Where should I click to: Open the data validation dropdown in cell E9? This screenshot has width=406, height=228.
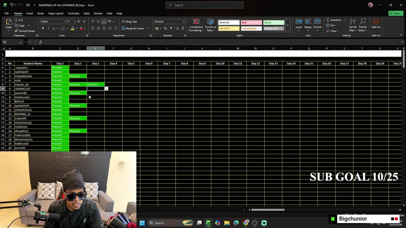tap(107, 89)
